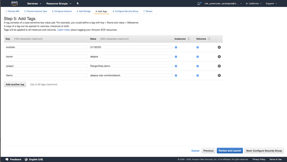Click Next: Configure Security Group button
The image size is (287, 162).
click(264, 151)
